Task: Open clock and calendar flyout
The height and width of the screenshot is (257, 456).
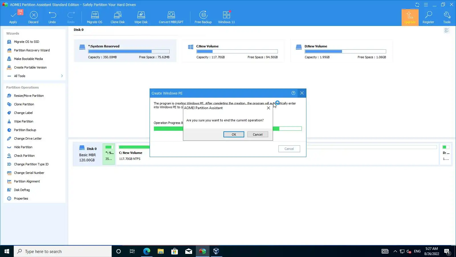Action: (x=431, y=251)
